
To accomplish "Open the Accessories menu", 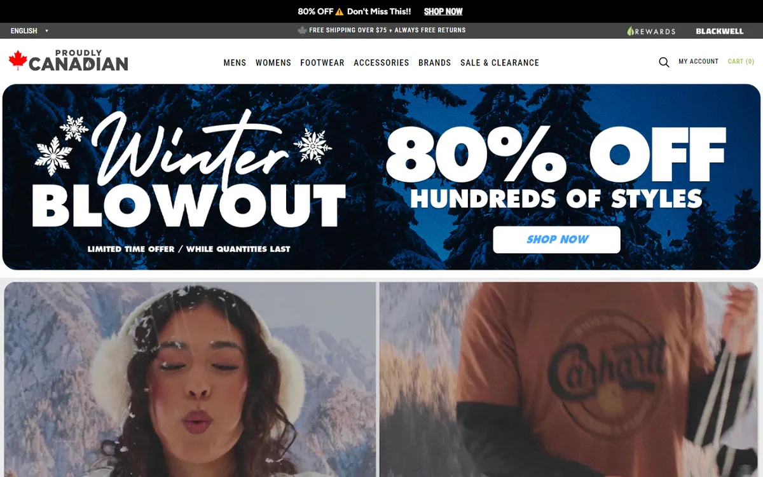I will coord(381,62).
